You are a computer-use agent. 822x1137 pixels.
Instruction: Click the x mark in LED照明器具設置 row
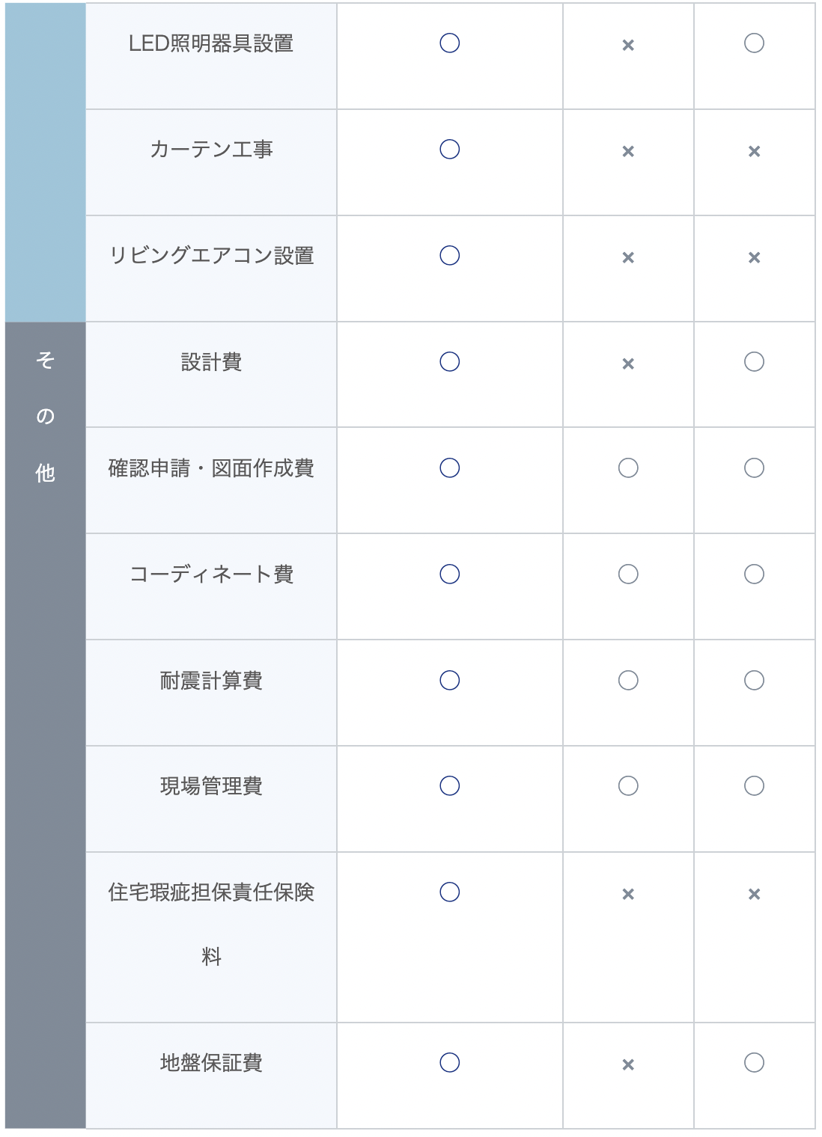click(x=628, y=46)
